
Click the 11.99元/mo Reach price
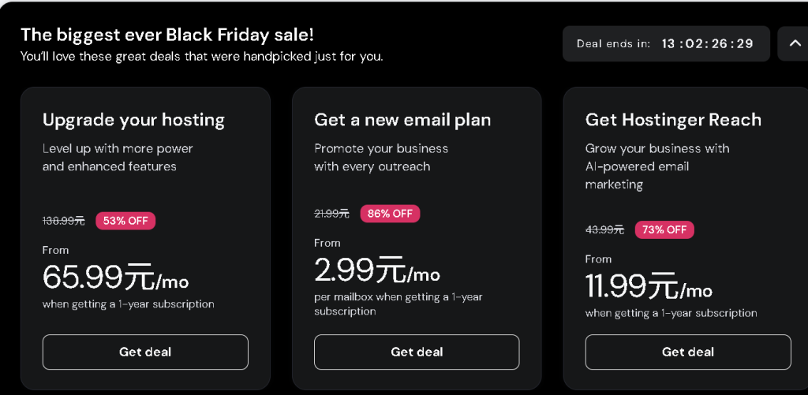pos(649,286)
